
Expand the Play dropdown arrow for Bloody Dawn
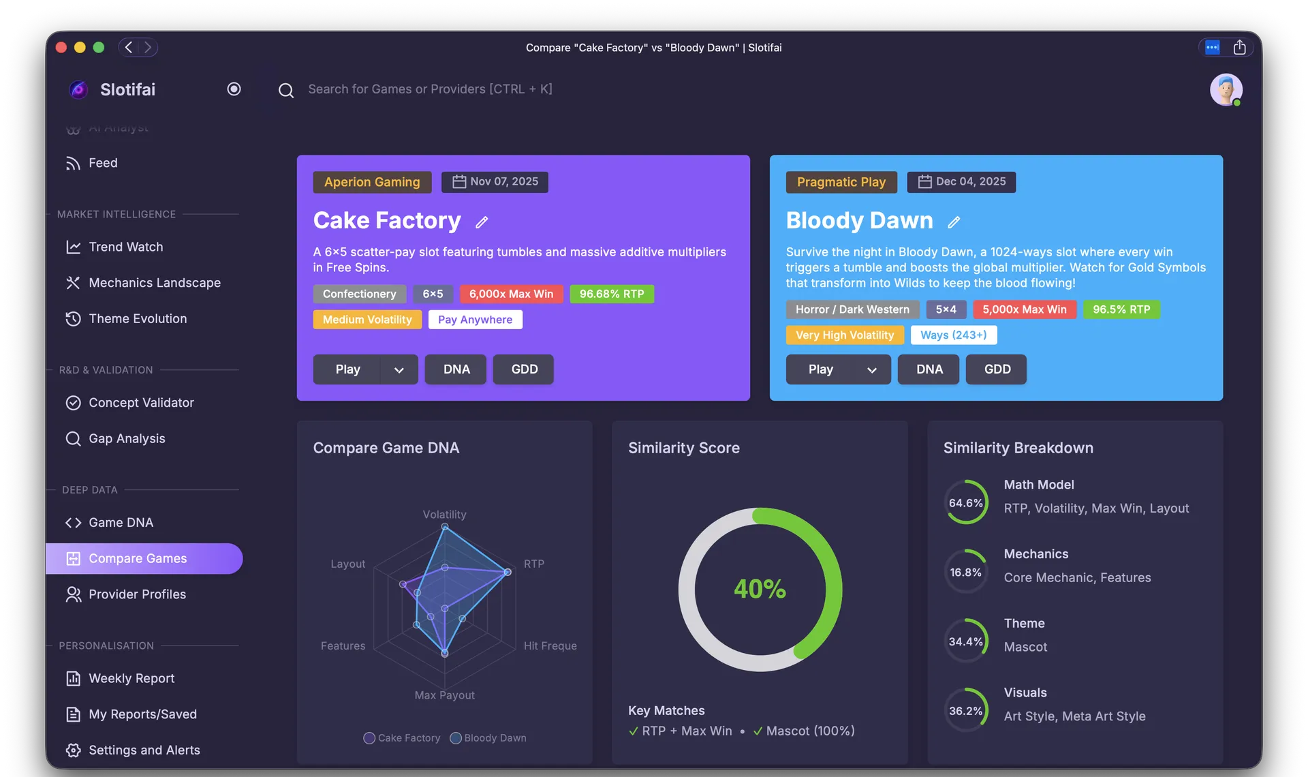(872, 369)
